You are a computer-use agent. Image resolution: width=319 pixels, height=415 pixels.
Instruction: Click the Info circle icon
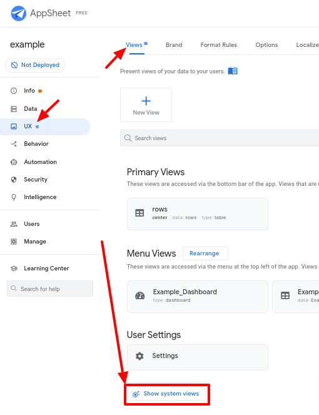tap(14, 91)
